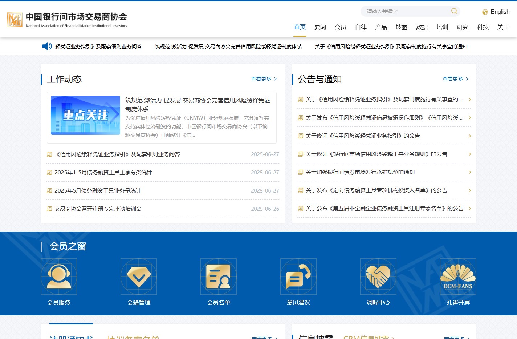Click chevron on 关于修订《银行间市场信用风险缓释工具业务规则》的公告 row
517x339 pixels.
pos(469,154)
